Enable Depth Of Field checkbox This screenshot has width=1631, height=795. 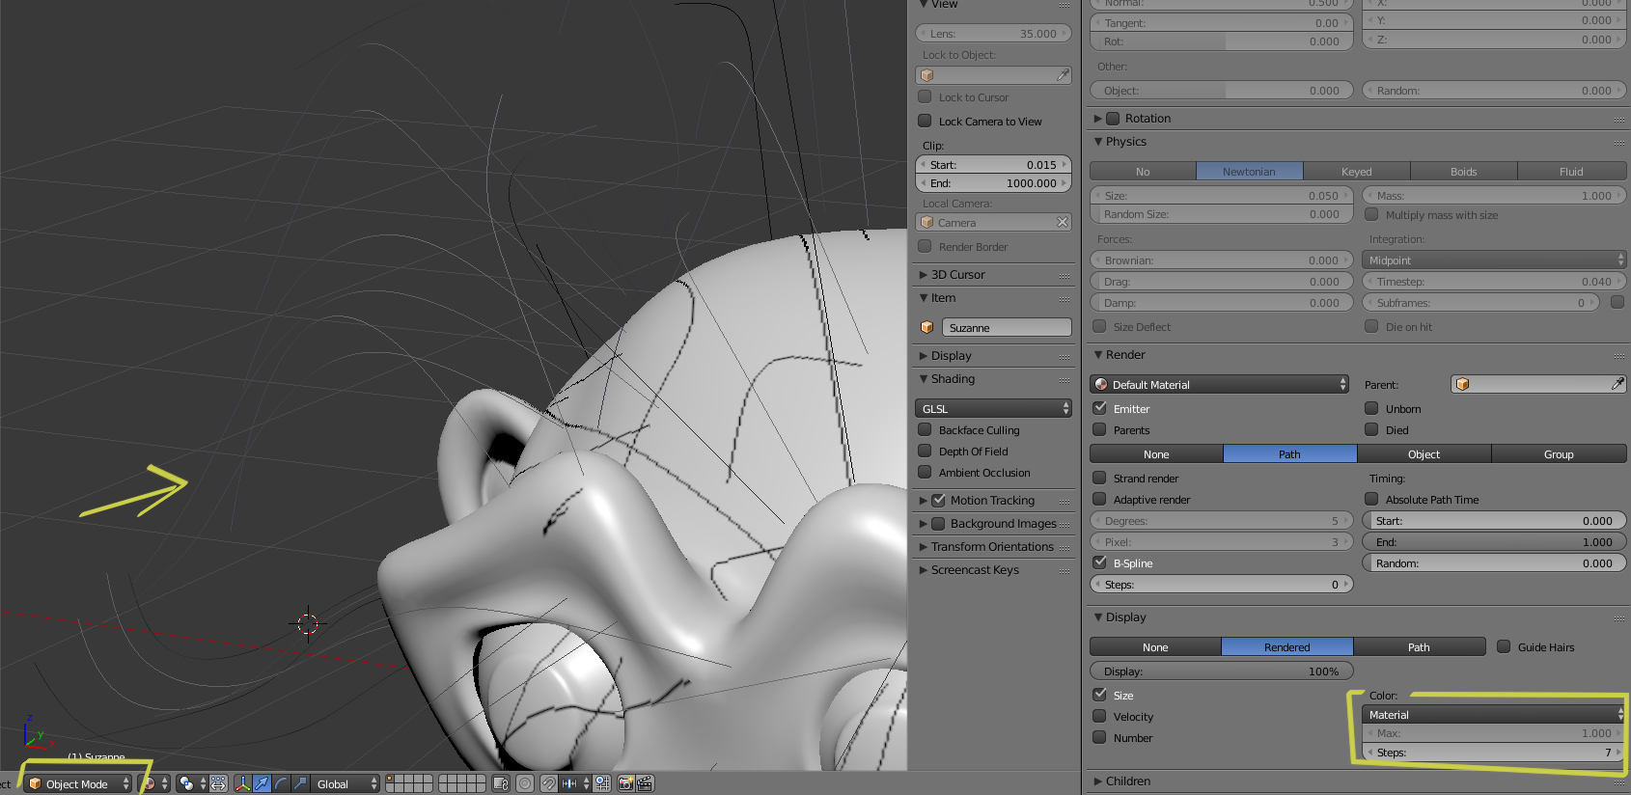pyautogui.click(x=925, y=451)
